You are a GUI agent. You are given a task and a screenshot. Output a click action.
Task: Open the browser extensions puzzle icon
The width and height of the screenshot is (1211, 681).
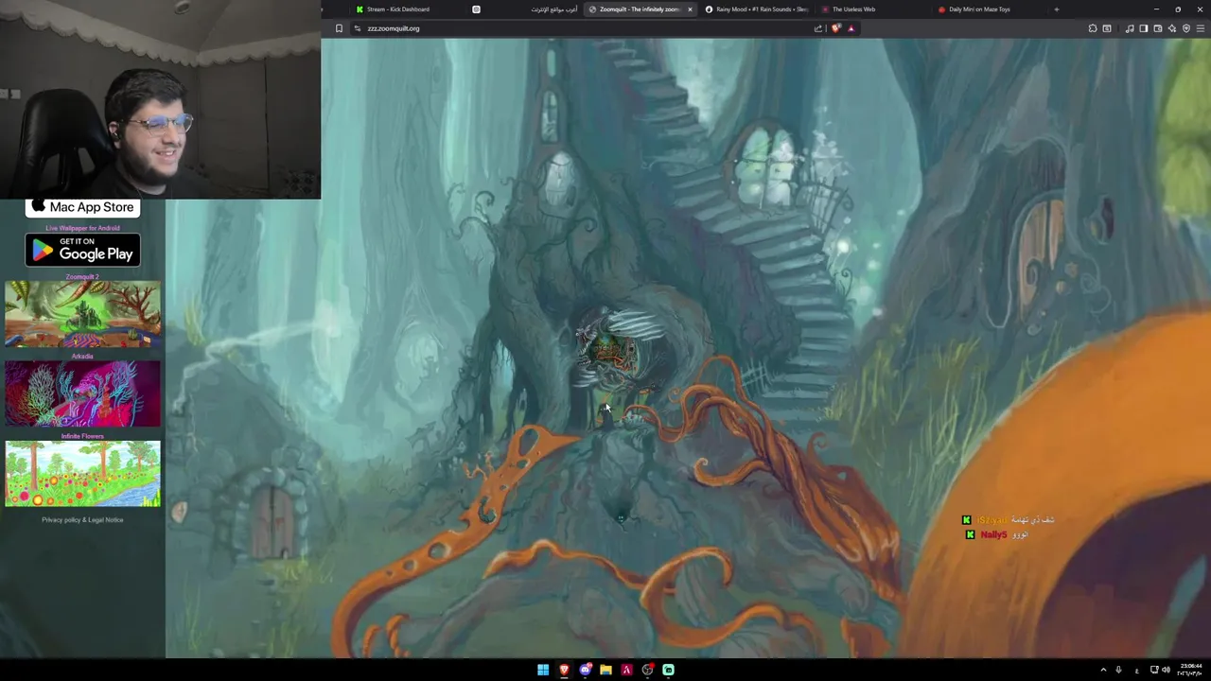pyautogui.click(x=1093, y=28)
